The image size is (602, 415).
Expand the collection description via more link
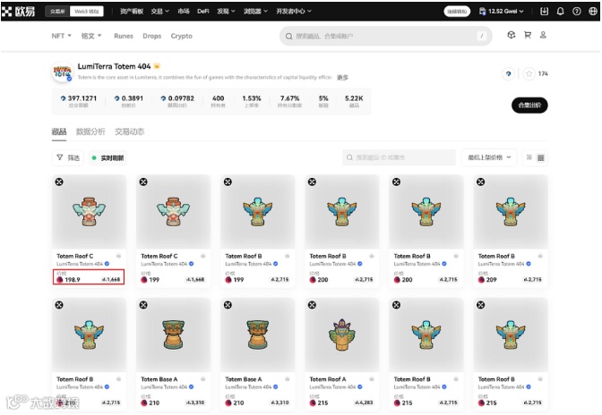tap(342, 78)
